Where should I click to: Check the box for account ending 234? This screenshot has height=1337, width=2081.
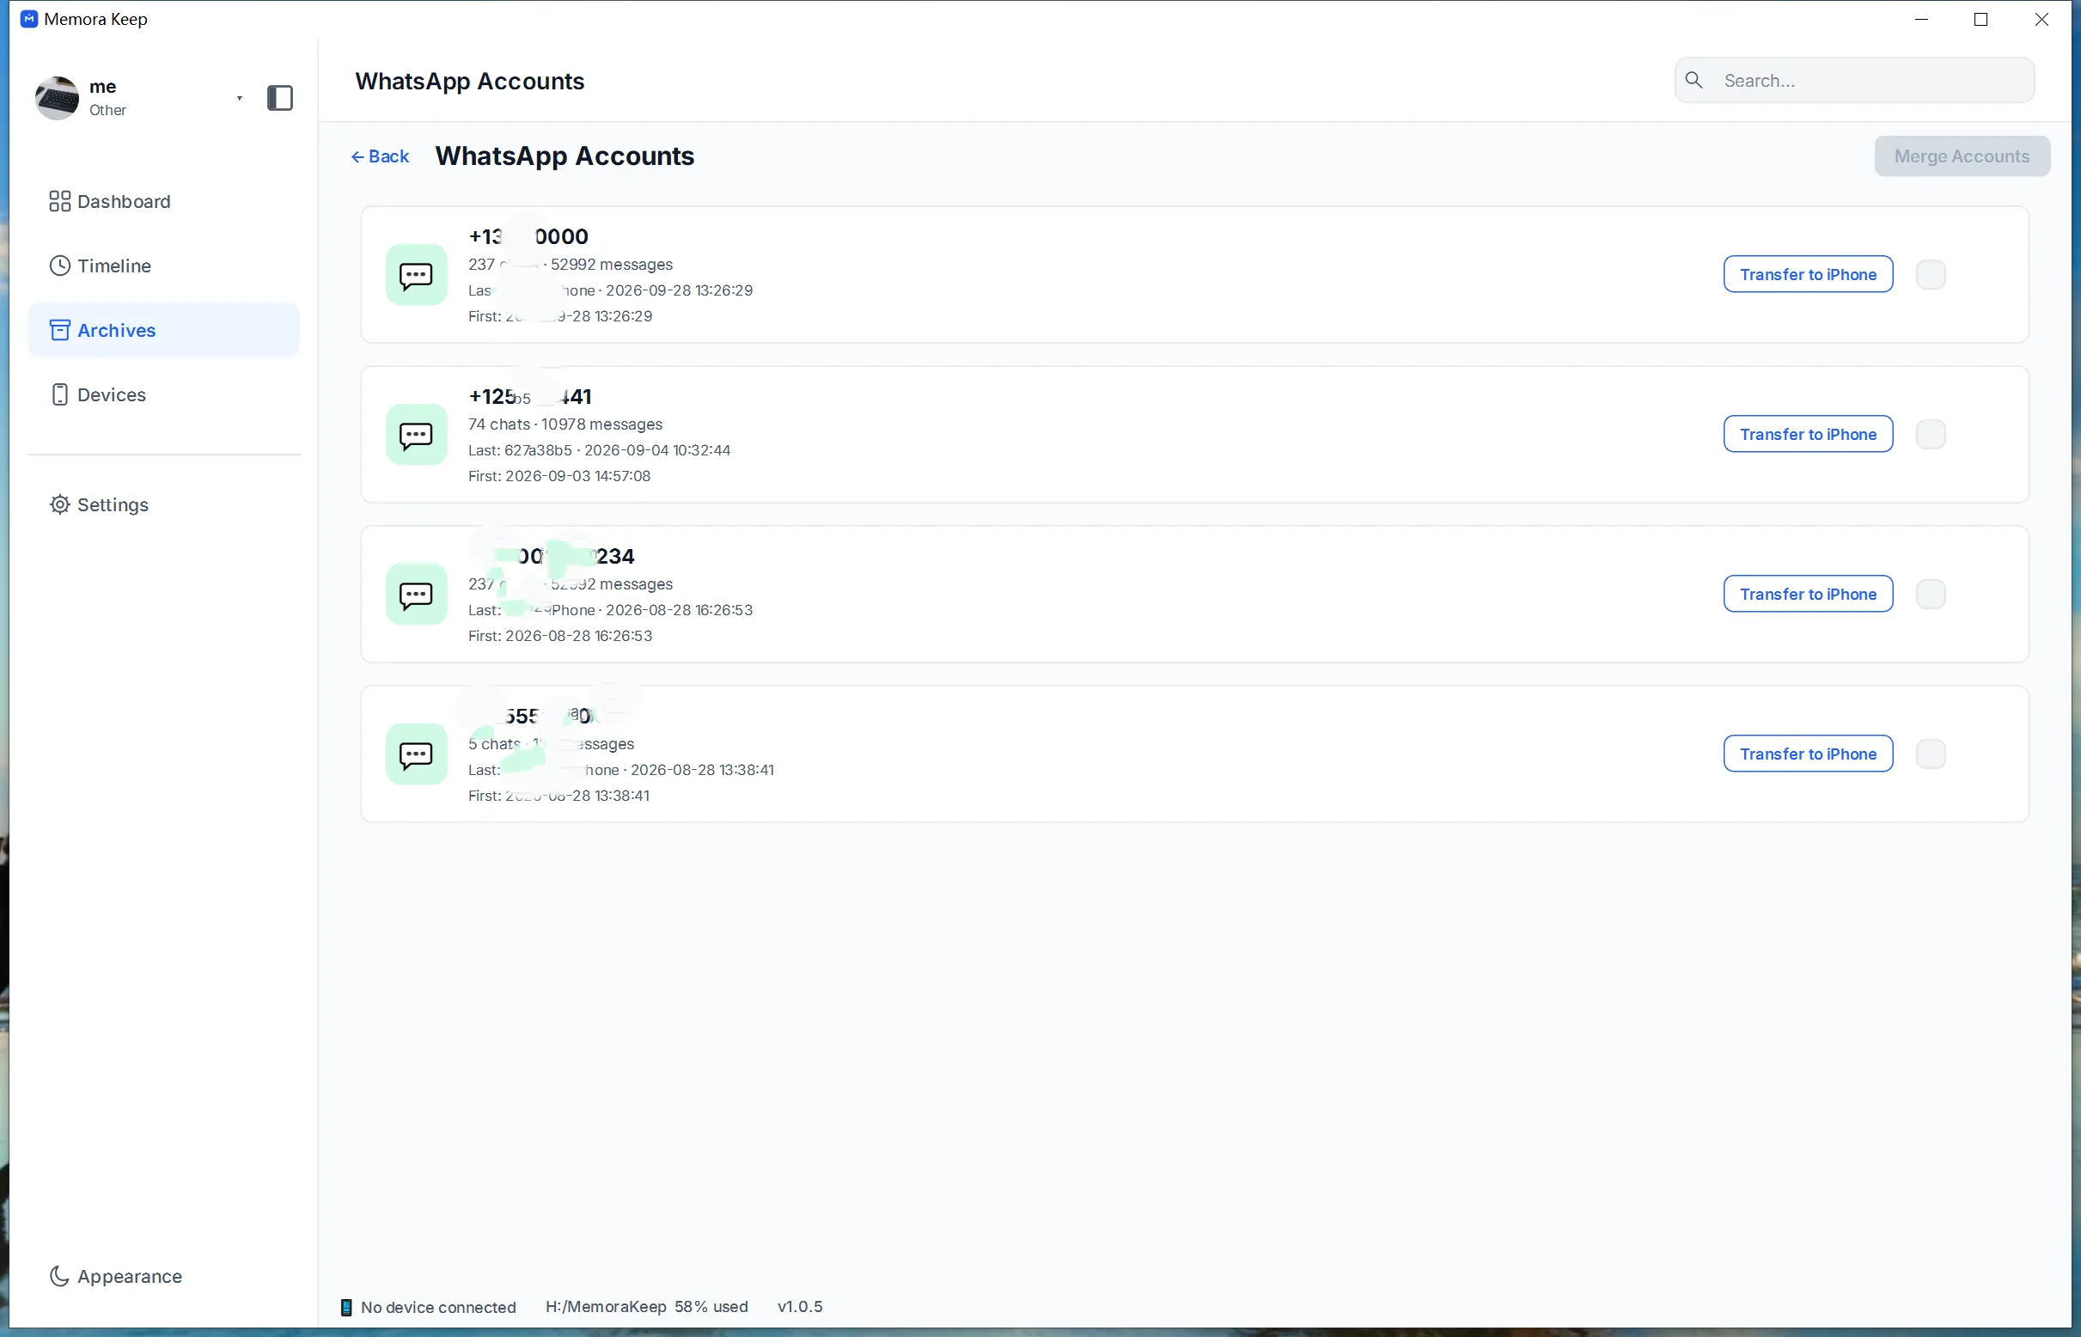(1931, 594)
